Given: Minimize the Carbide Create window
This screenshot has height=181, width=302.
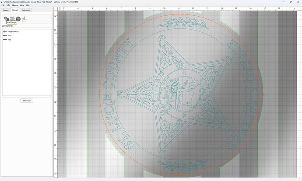Looking at the screenshot, I should click(284, 2).
